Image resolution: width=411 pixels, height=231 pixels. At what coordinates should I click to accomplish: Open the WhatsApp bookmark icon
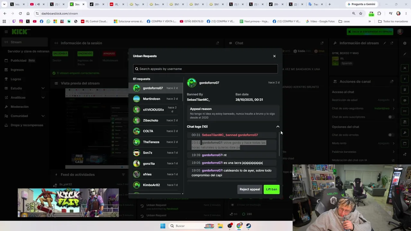(x=48, y=21)
